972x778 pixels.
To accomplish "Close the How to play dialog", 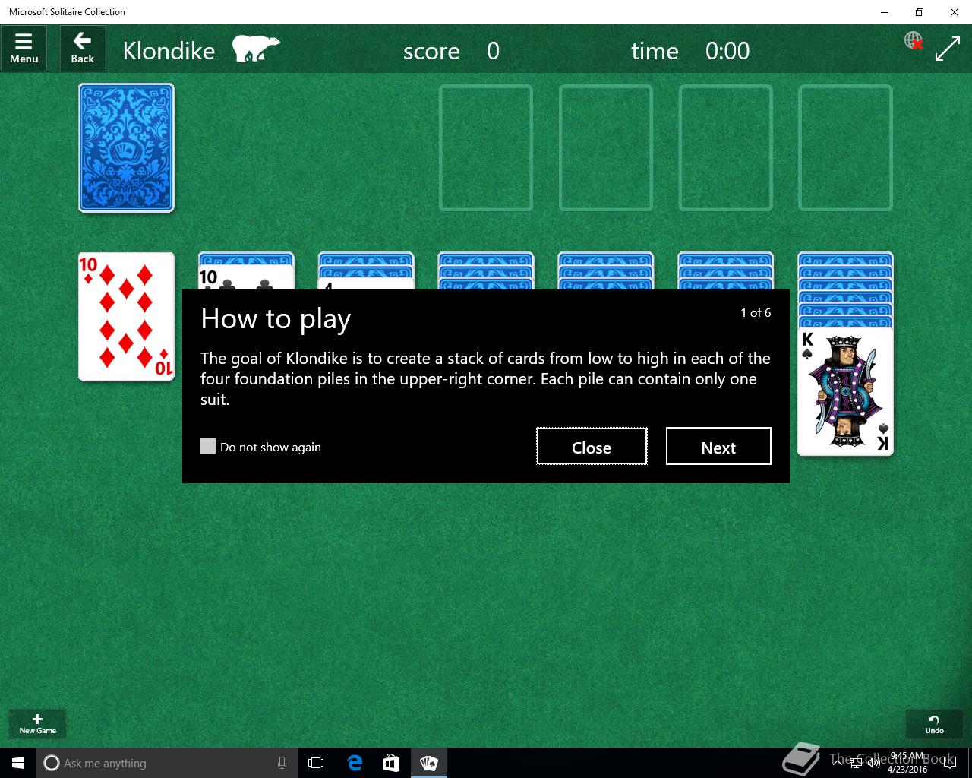I will tap(592, 446).
